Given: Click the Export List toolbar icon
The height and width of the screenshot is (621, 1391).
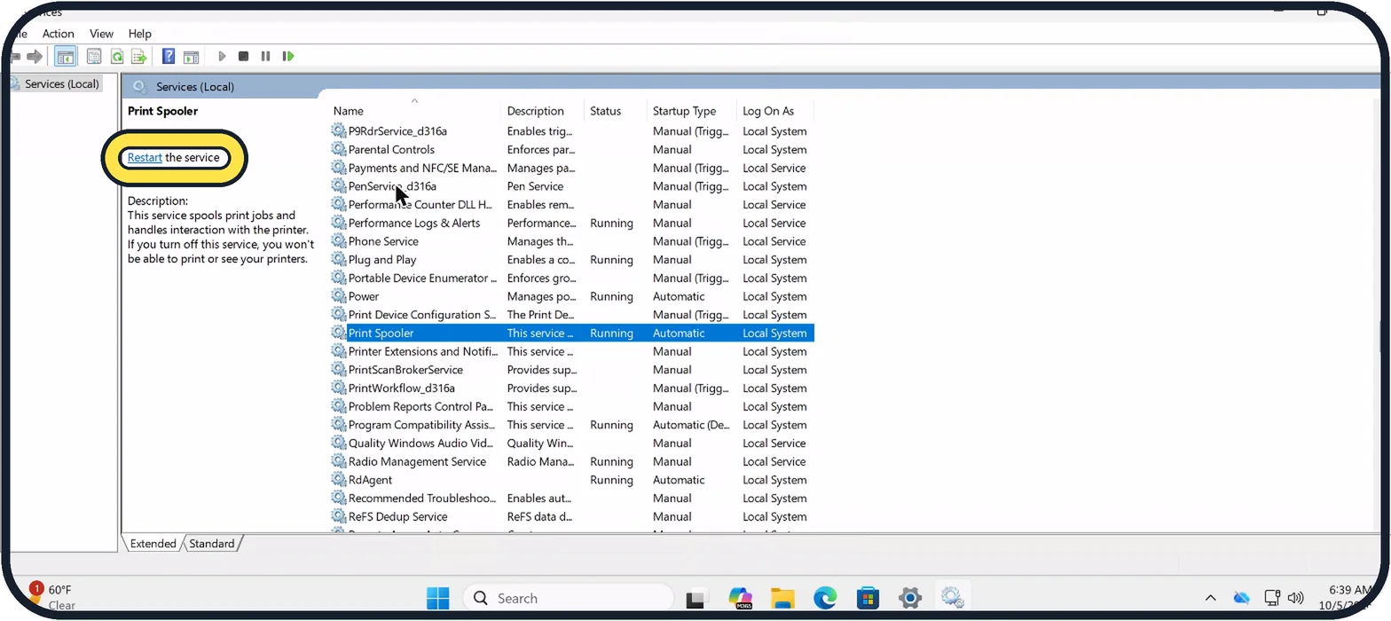Looking at the screenshot, I should pos(139,57).
